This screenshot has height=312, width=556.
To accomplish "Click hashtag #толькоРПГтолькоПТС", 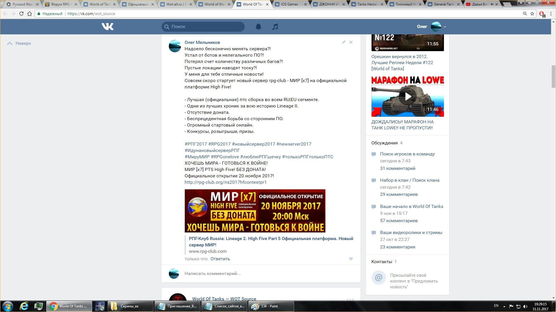I will (308, 157).
